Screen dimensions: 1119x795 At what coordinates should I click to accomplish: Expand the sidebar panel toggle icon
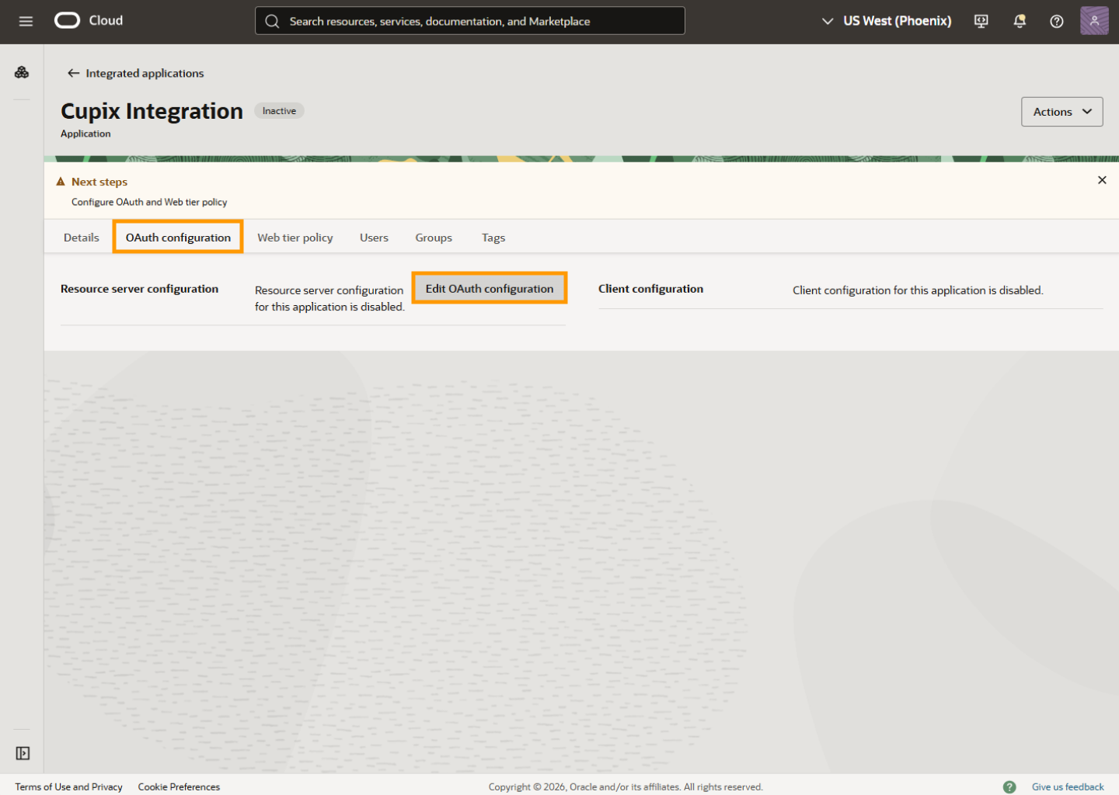(x=23, y=753)
